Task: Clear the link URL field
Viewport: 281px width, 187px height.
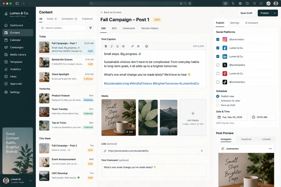Action: [x=202, y=151]
